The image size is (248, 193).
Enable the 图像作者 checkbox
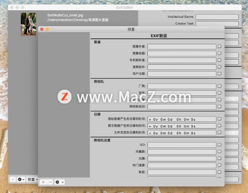point(219,46)
